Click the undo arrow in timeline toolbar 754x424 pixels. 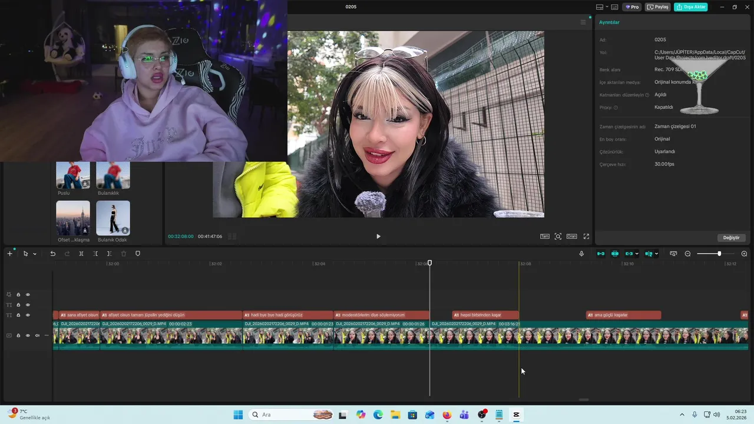52,254
